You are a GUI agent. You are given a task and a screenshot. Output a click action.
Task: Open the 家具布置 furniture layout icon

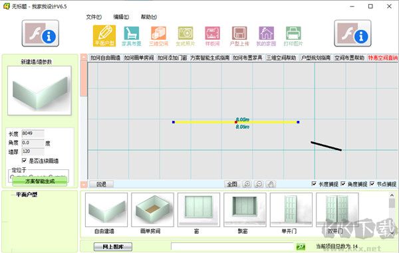[131, 36]
